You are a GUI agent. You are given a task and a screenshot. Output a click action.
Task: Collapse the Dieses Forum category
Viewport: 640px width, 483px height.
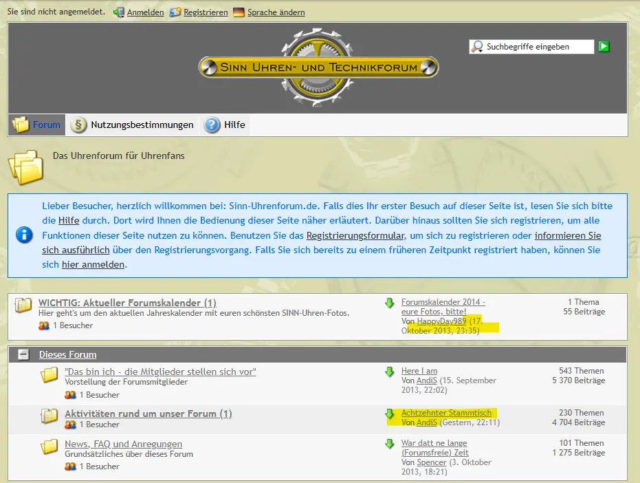[23, 355]
